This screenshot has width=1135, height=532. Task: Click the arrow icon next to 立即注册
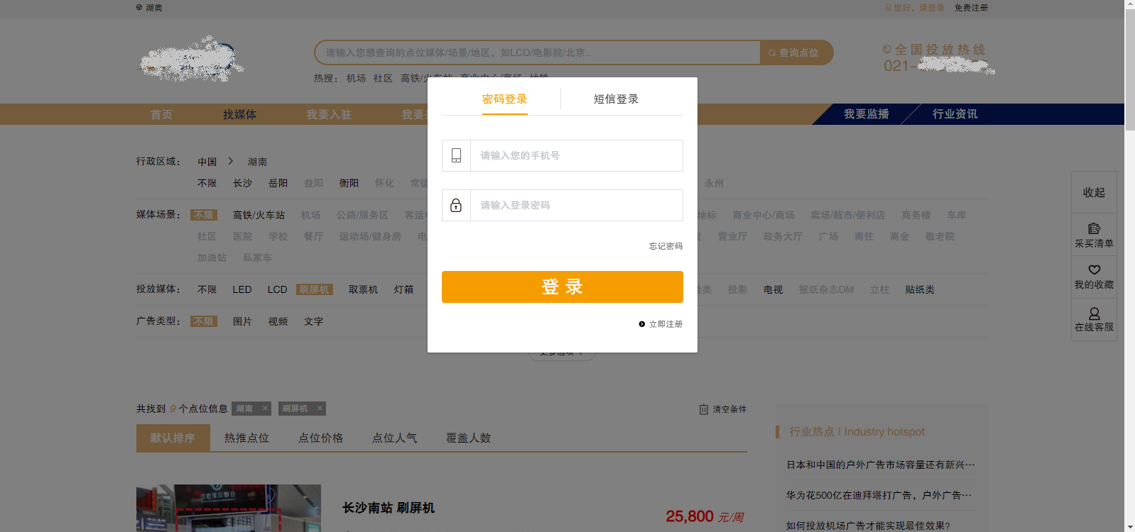point(642,324)
